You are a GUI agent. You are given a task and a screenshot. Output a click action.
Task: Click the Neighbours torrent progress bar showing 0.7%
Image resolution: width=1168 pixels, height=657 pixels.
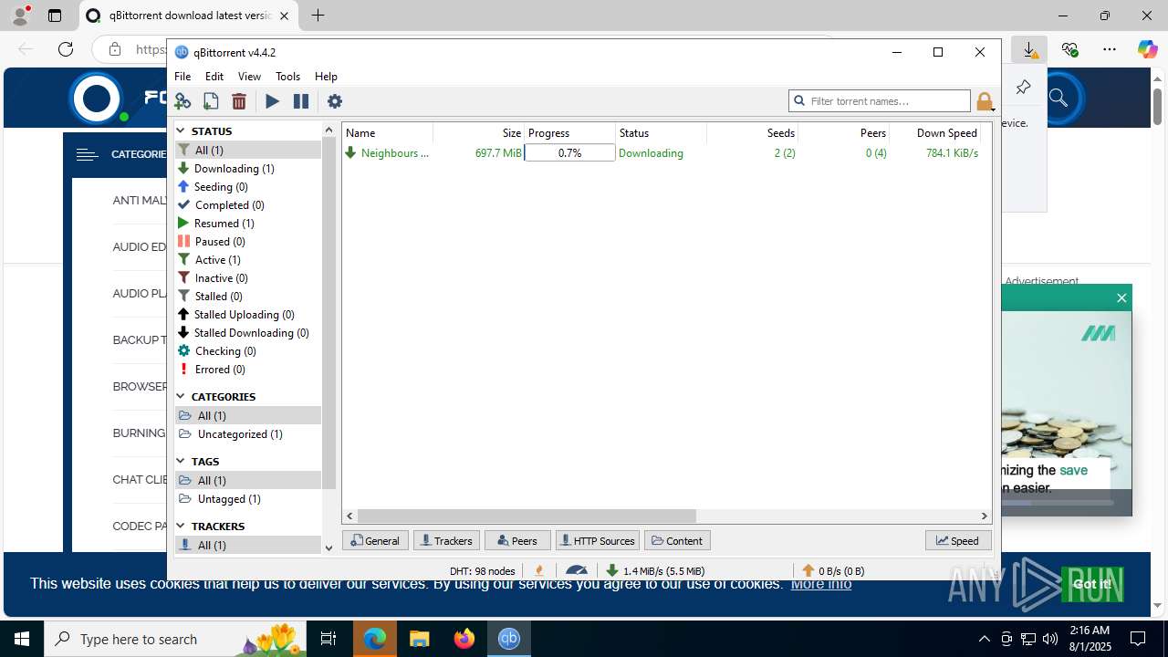tap(569, 153)
